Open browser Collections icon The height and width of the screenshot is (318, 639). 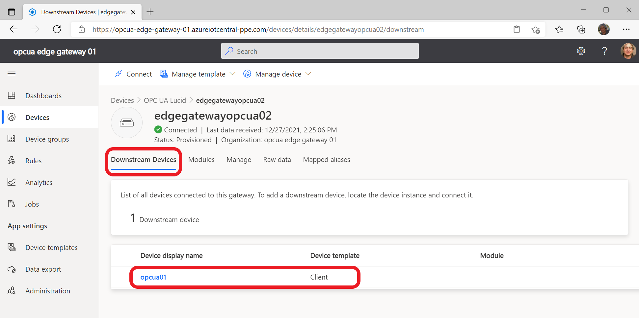tap(581, 30)
